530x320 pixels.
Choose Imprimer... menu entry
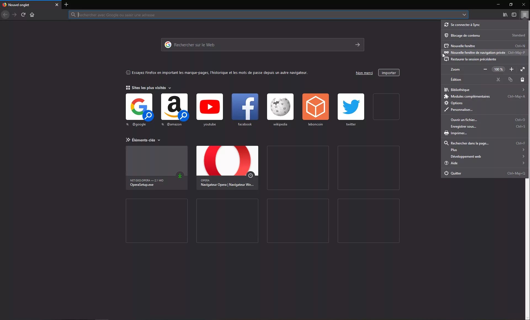pos(484,133)
